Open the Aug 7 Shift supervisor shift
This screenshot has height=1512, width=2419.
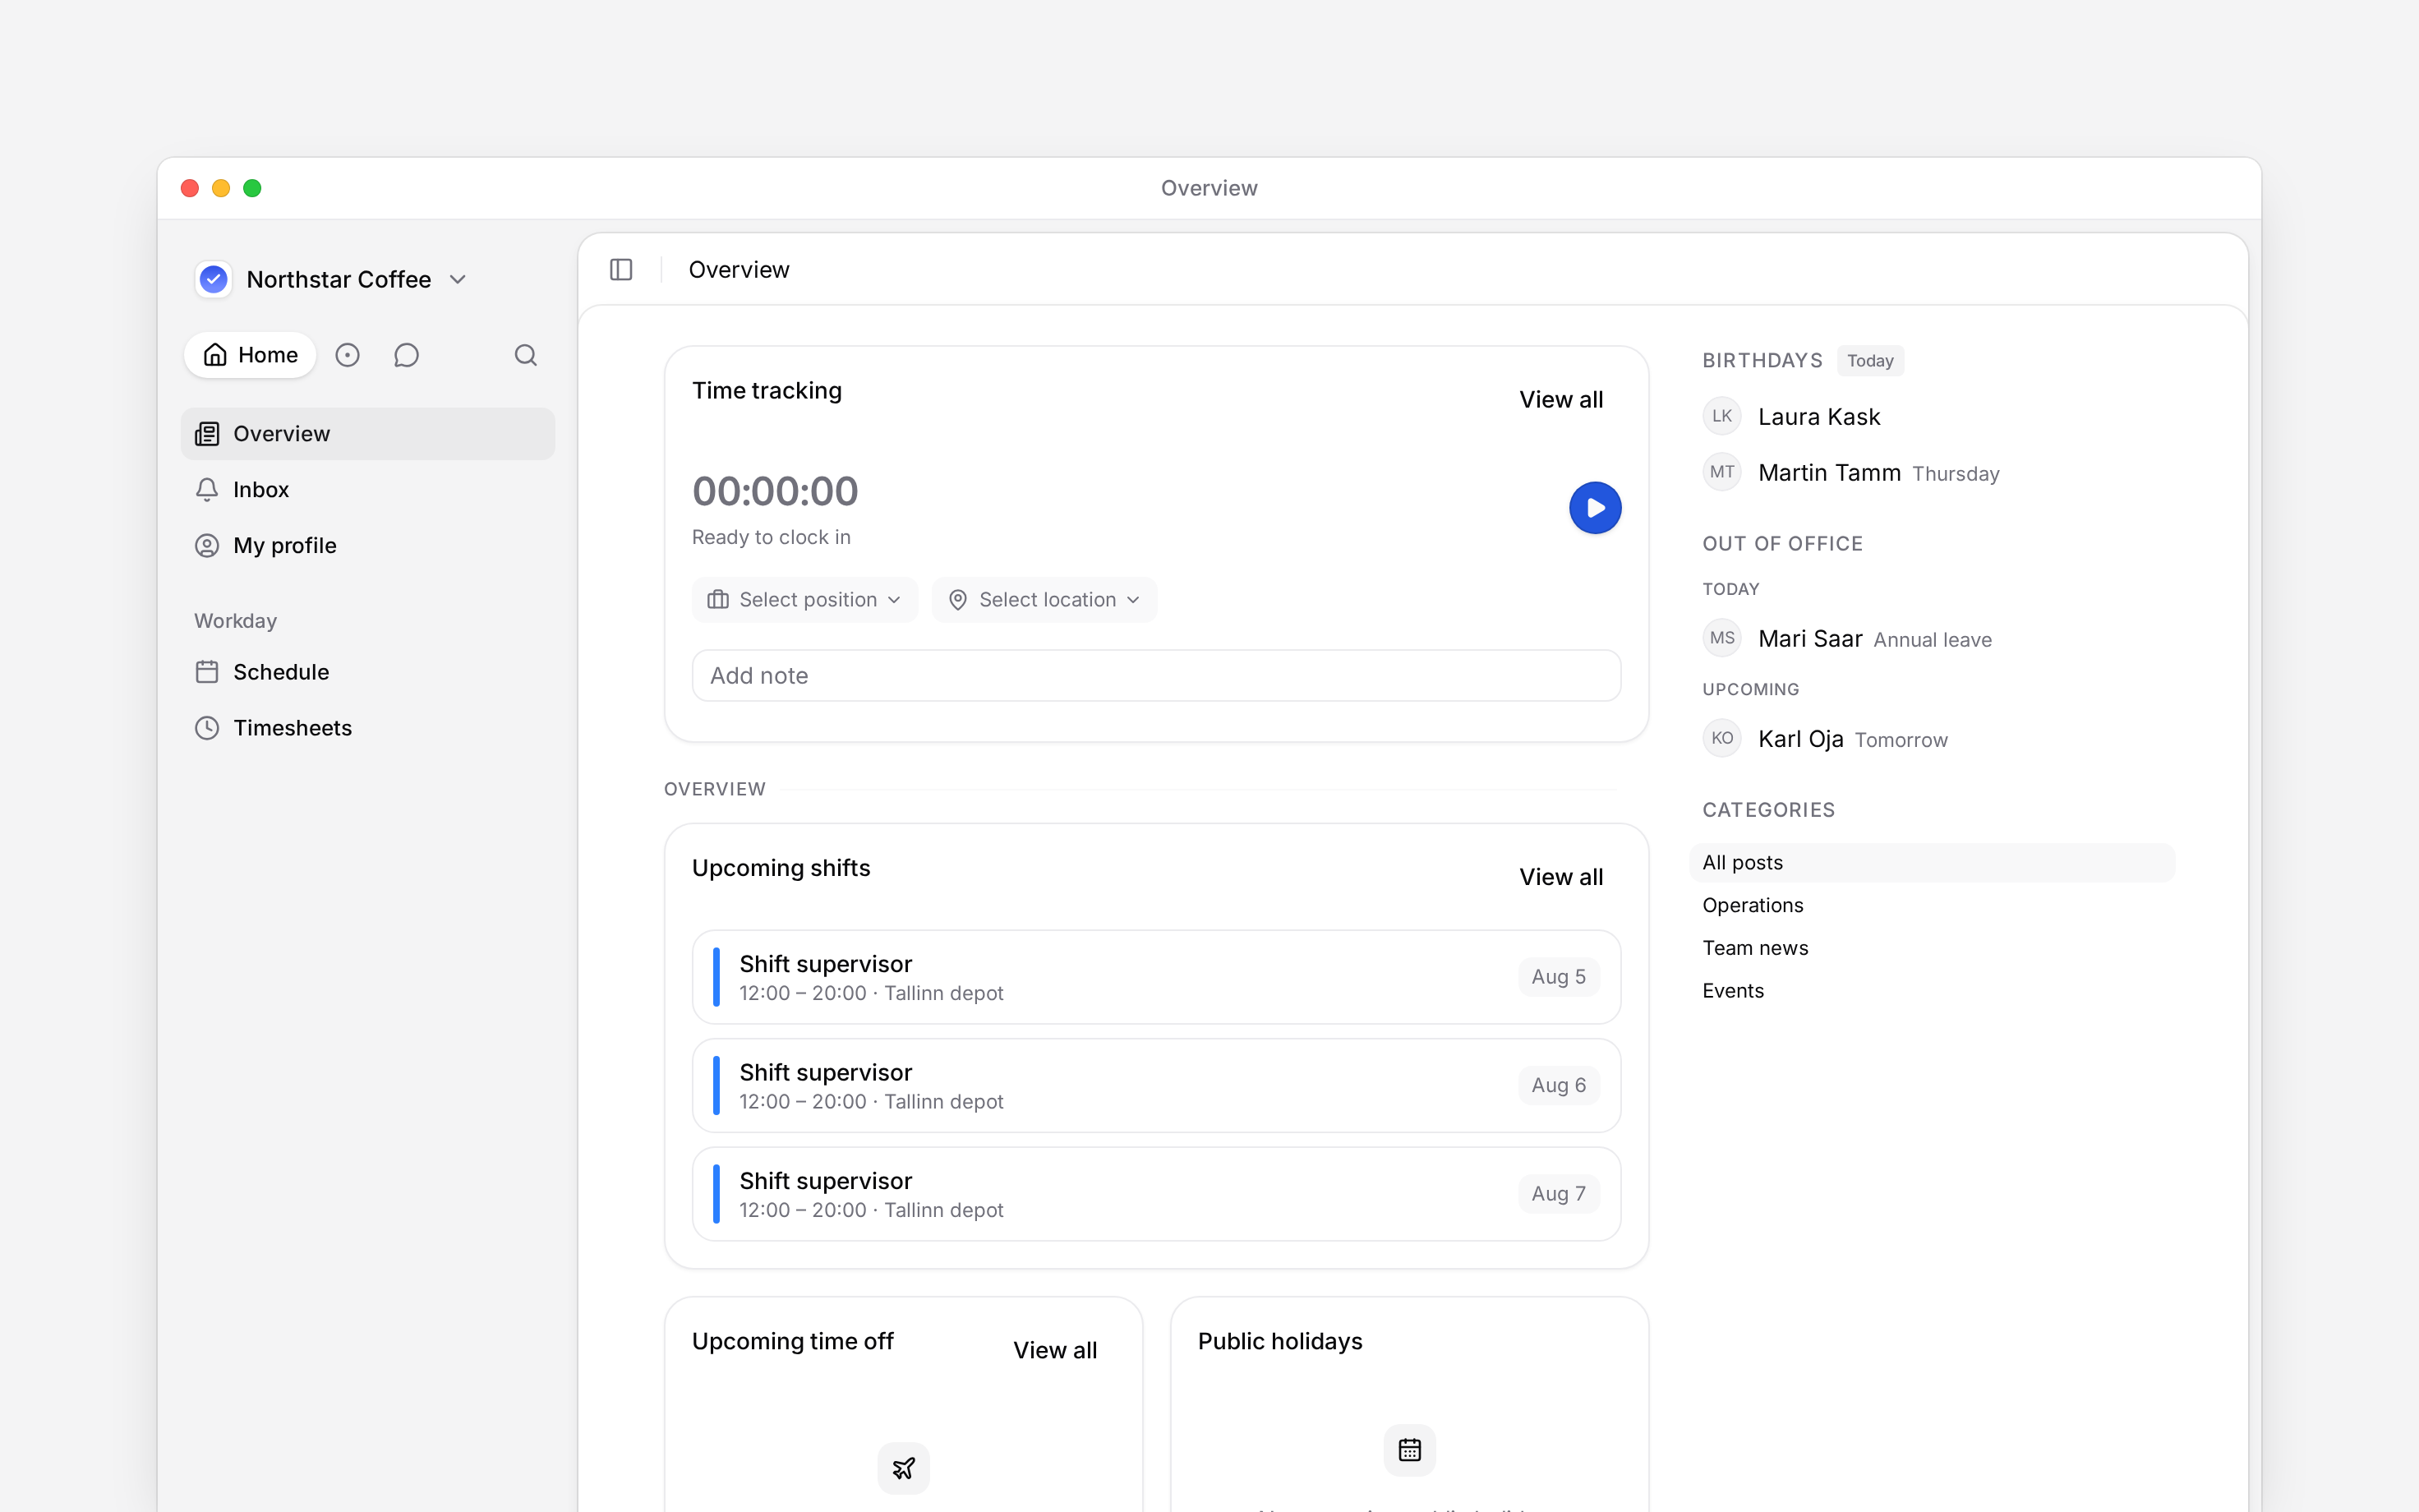click(1155, 1194)
